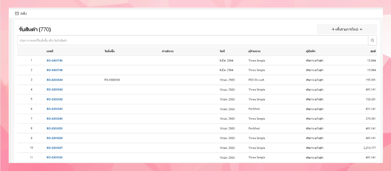Viewport: 391px width, 171px height.
Task: Focus the receipt number search field
Action: tap(193, 40)
